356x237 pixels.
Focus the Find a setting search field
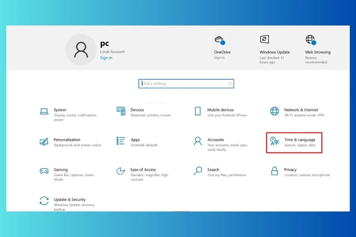[x=186, y=84]
